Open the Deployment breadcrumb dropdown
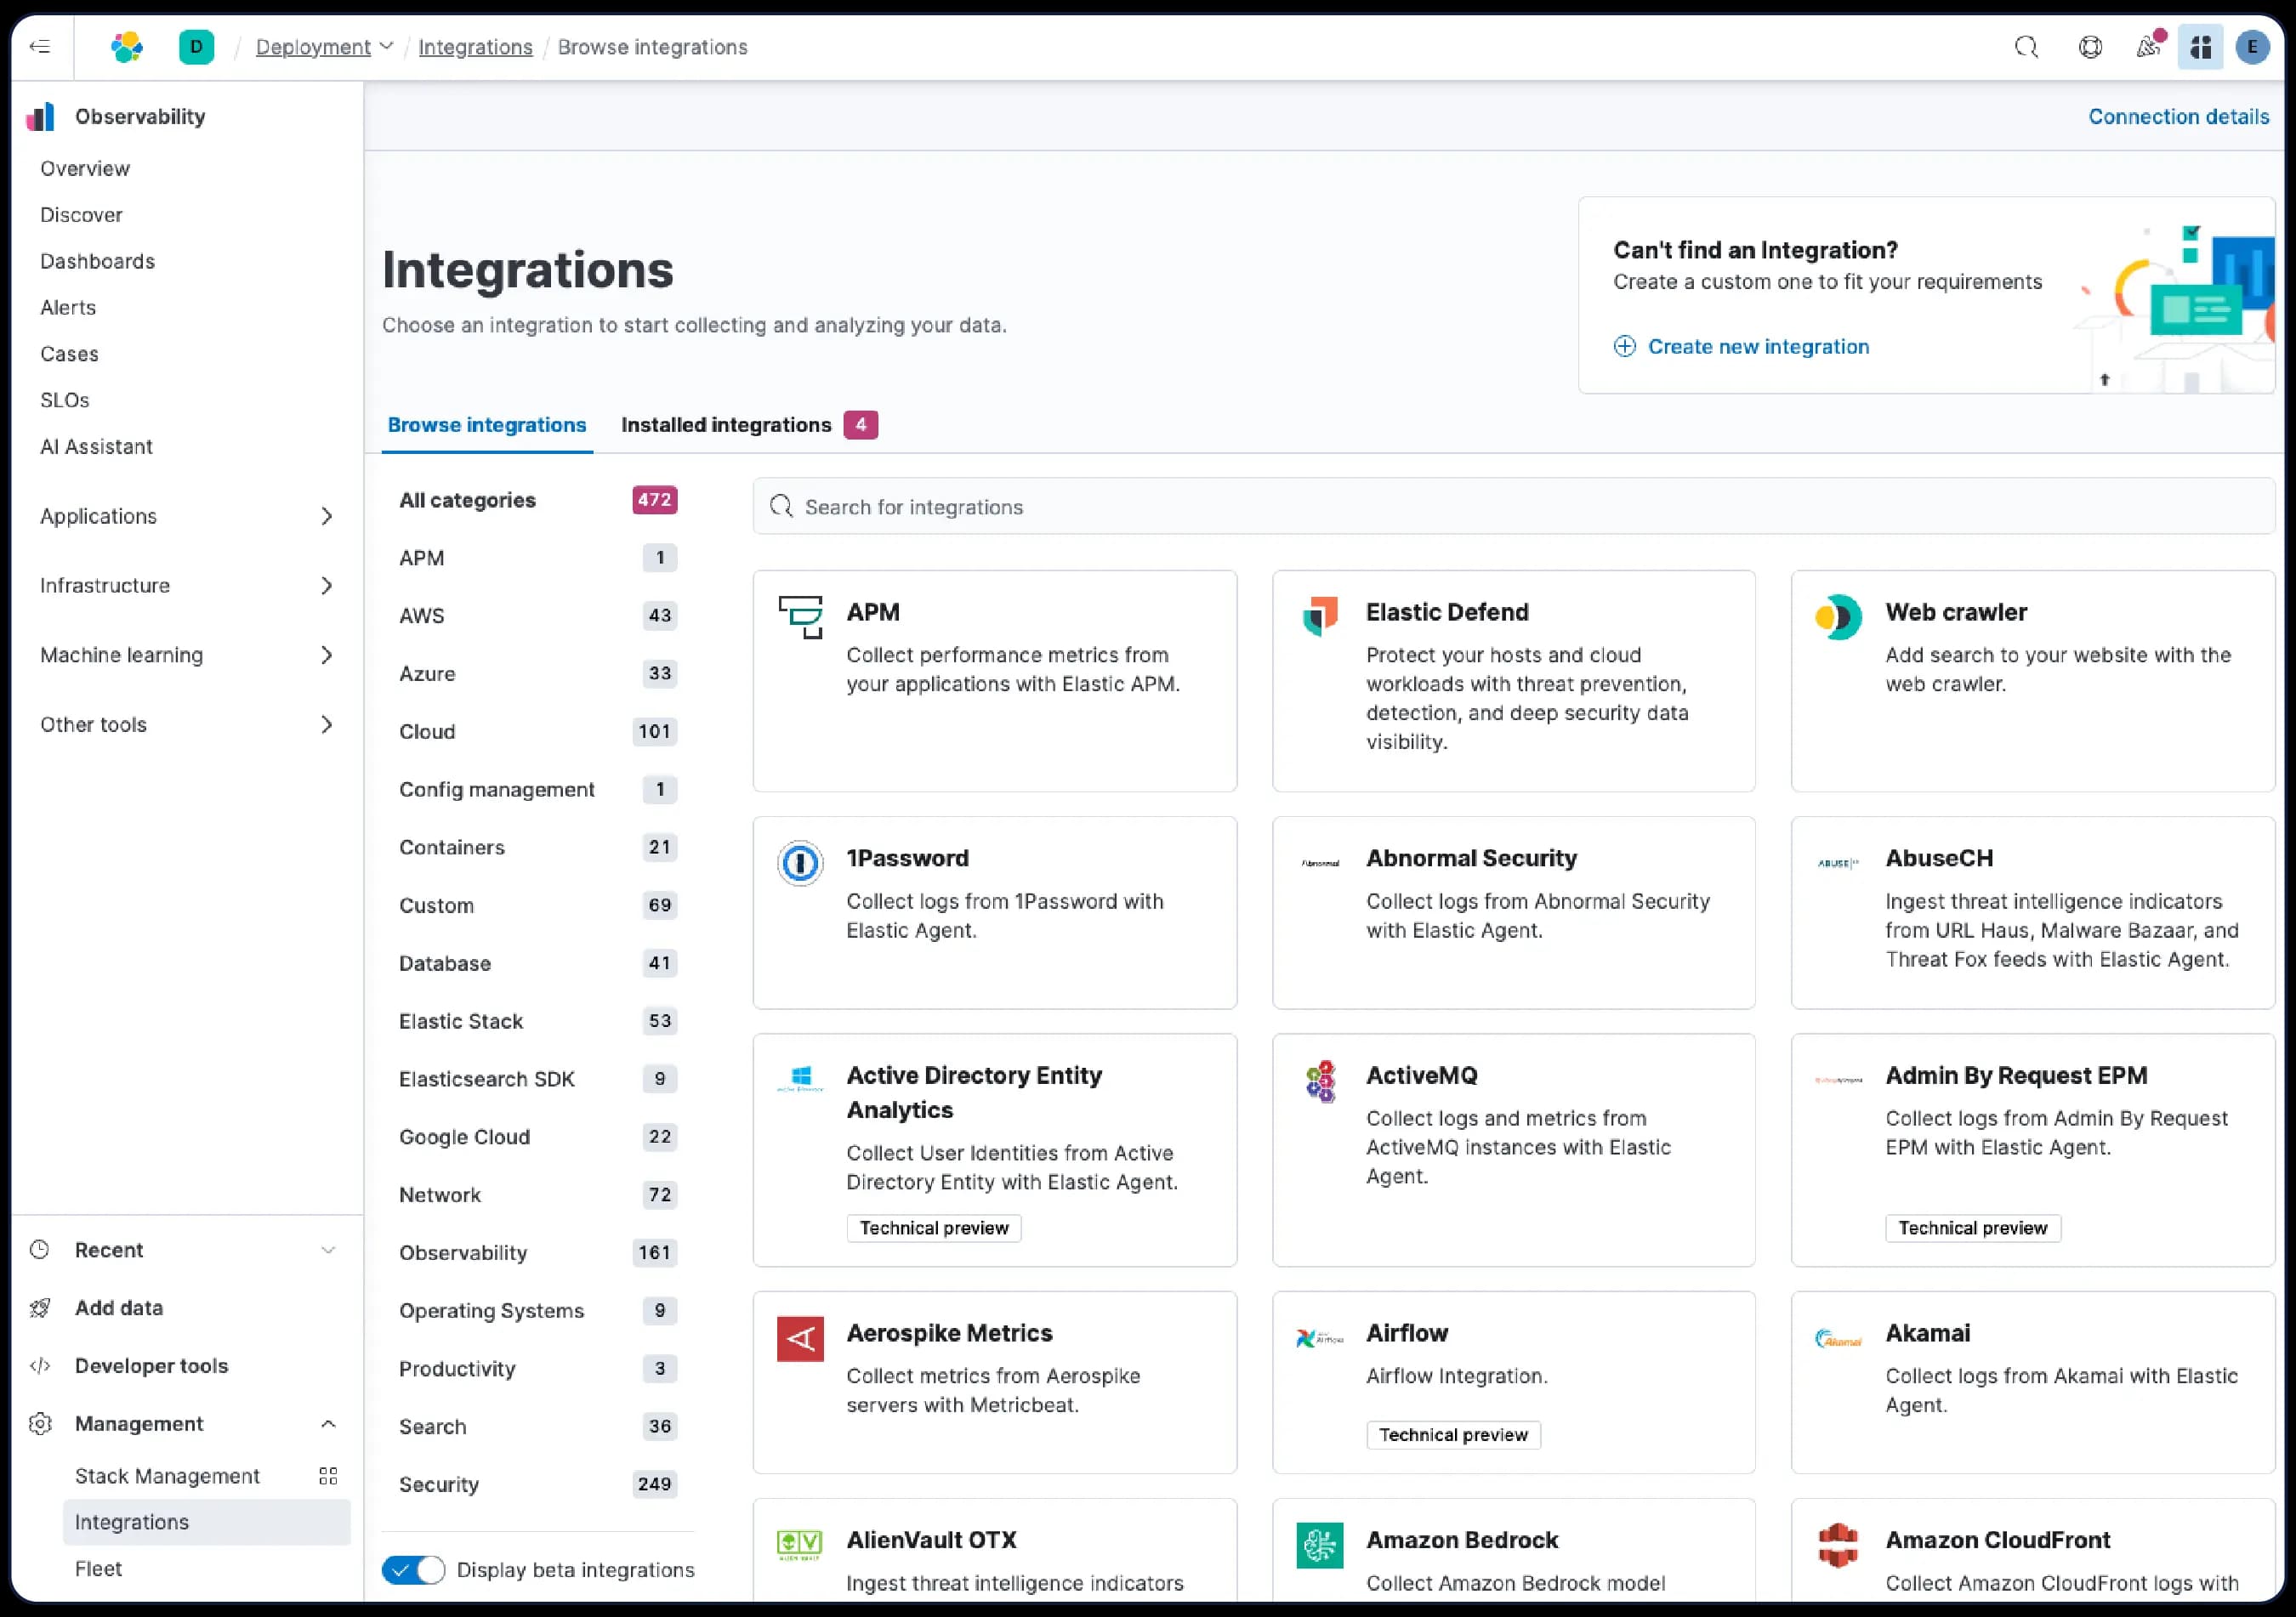The image size is (2296, 1617). 324,47
